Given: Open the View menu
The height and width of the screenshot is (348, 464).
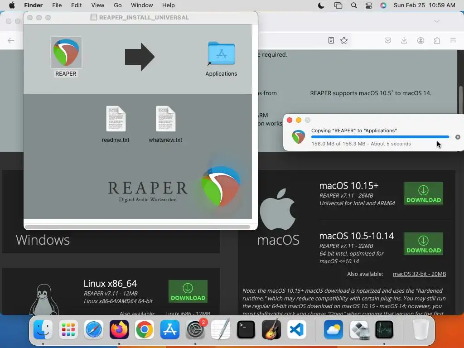Looking at the screenshot, I should [x=98, y=5].
